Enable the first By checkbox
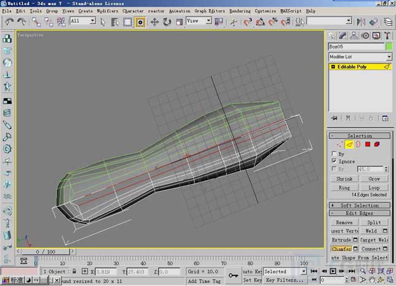 tap(334, 153)
